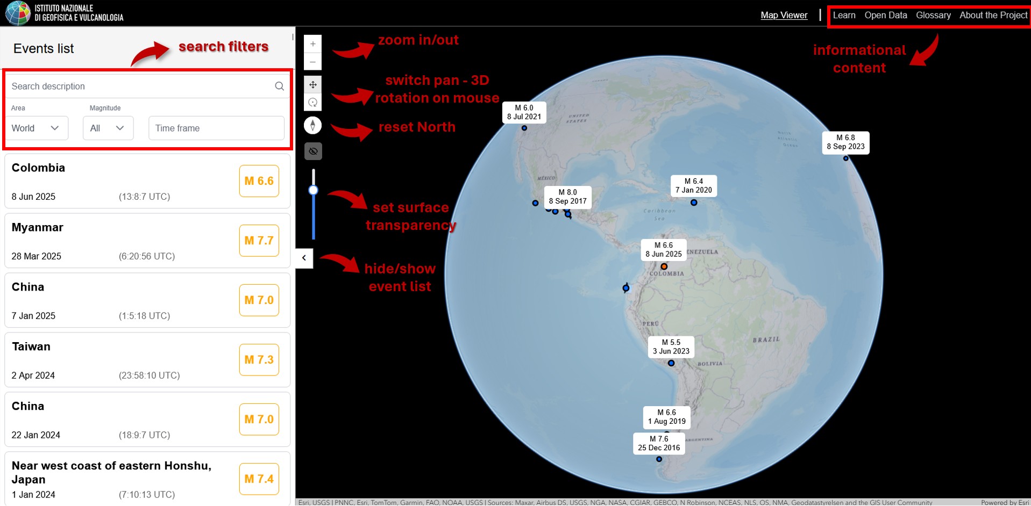
Task: Select the 3D rotation tool
Action: 312,102
